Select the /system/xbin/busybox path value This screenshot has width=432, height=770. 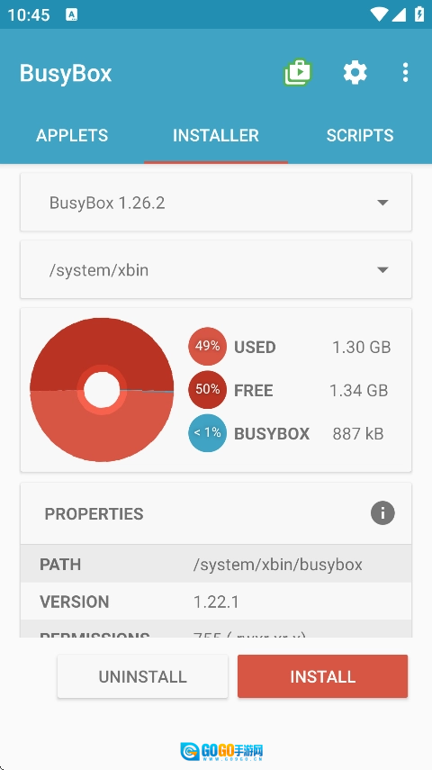tap(278, 565)
